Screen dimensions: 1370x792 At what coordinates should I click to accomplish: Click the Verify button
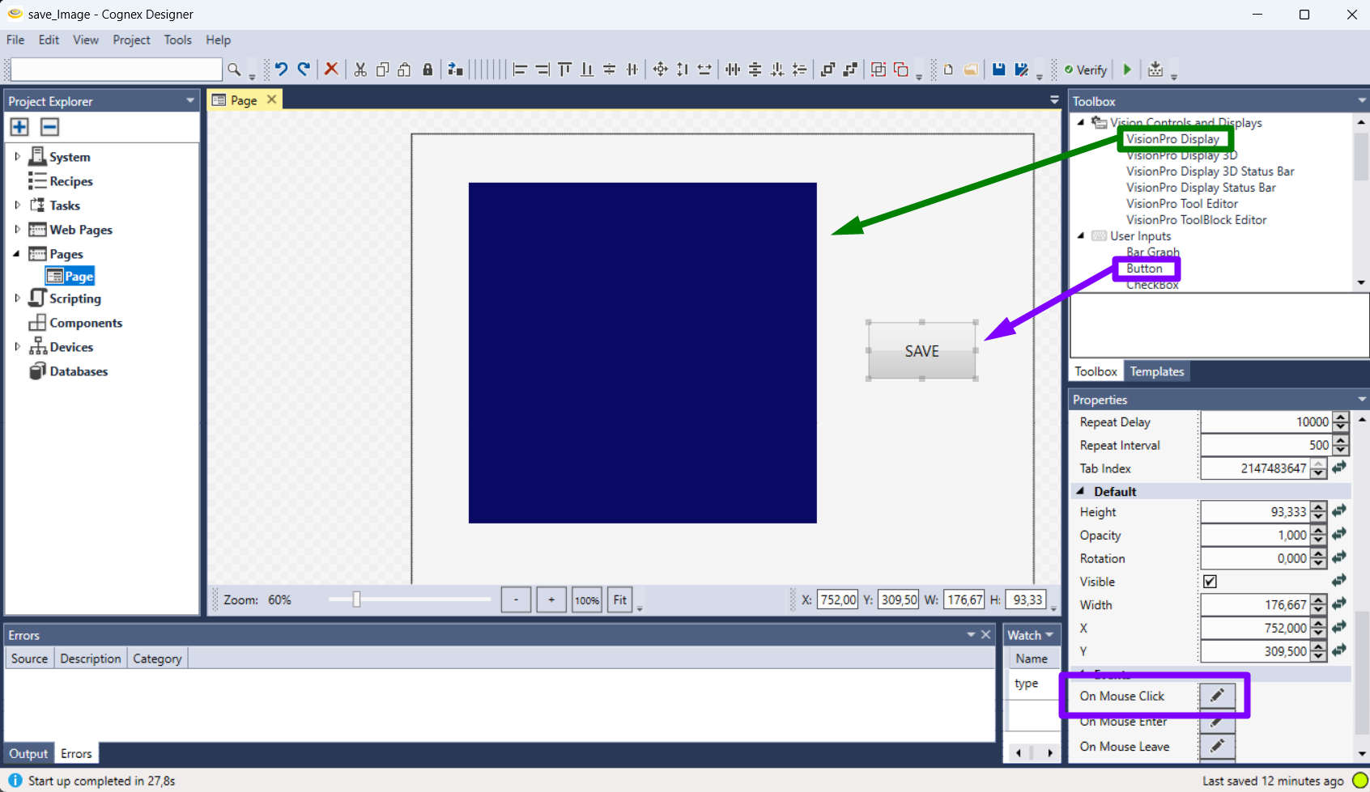1085,70
